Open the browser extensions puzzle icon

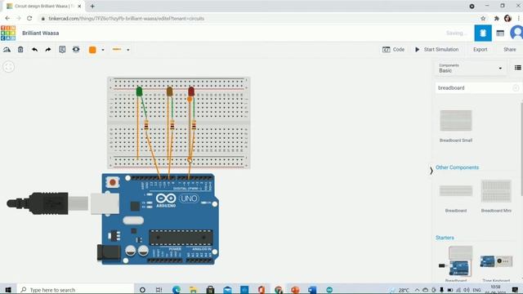[496, 18]
